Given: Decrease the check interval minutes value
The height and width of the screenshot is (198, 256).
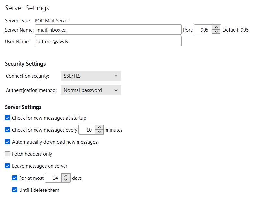Looking at the screenshot, I should coord(99,132).
